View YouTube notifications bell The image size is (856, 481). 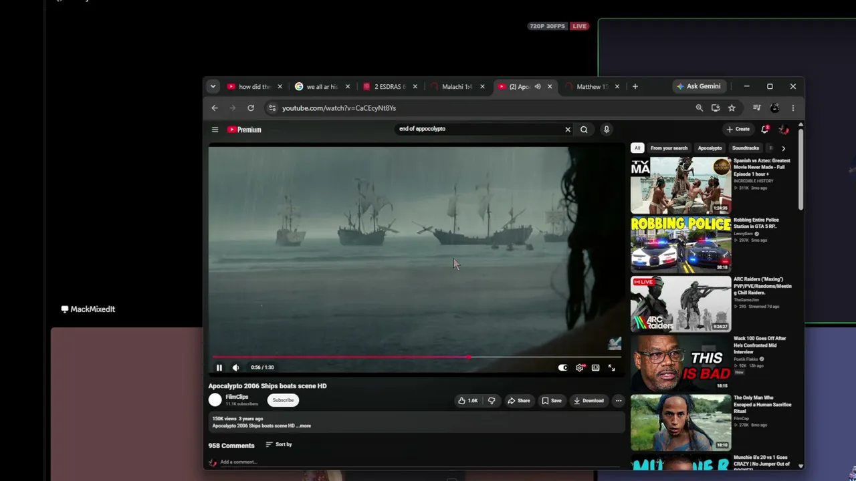(765, 129)
